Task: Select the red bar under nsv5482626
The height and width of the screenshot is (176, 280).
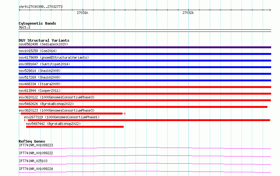Action: 143,107
